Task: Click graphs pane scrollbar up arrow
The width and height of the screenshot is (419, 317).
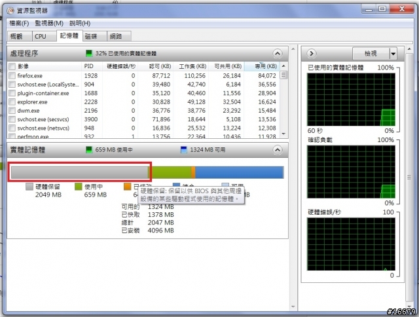Action: pyautogui.click(x=409, y=49)
